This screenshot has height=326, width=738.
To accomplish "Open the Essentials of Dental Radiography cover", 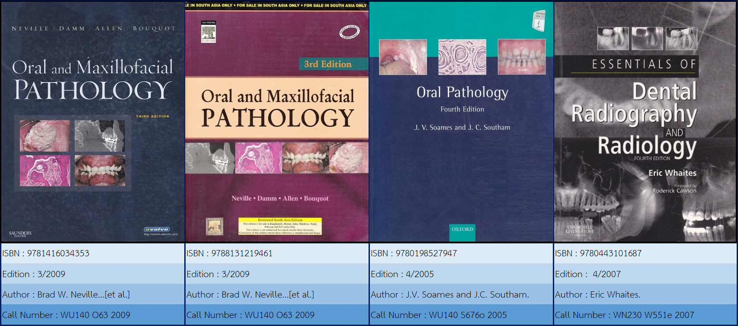I will (x=645, y=122).
